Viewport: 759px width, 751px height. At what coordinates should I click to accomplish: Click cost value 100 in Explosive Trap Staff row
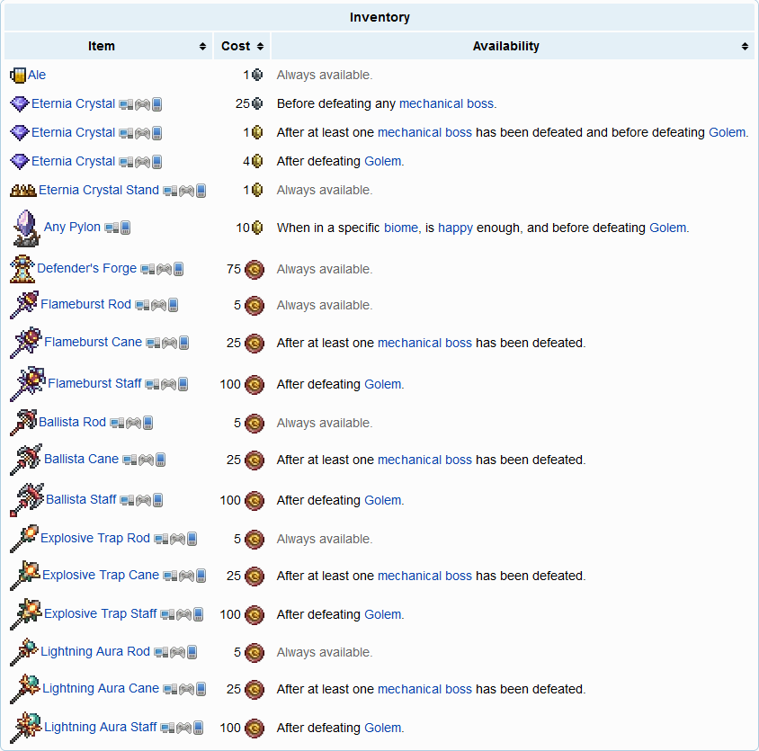pos(230,614)
